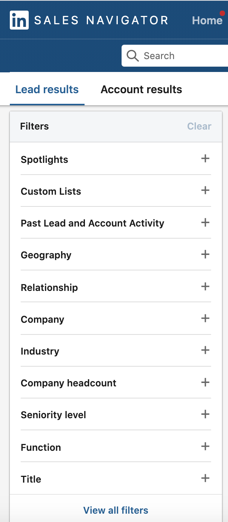Image resolution: width=228 pixels, height=522 pixels.
Task: Click plus icon next to Custom Lists
Action: pyautogui.click(x=205, y=190)
